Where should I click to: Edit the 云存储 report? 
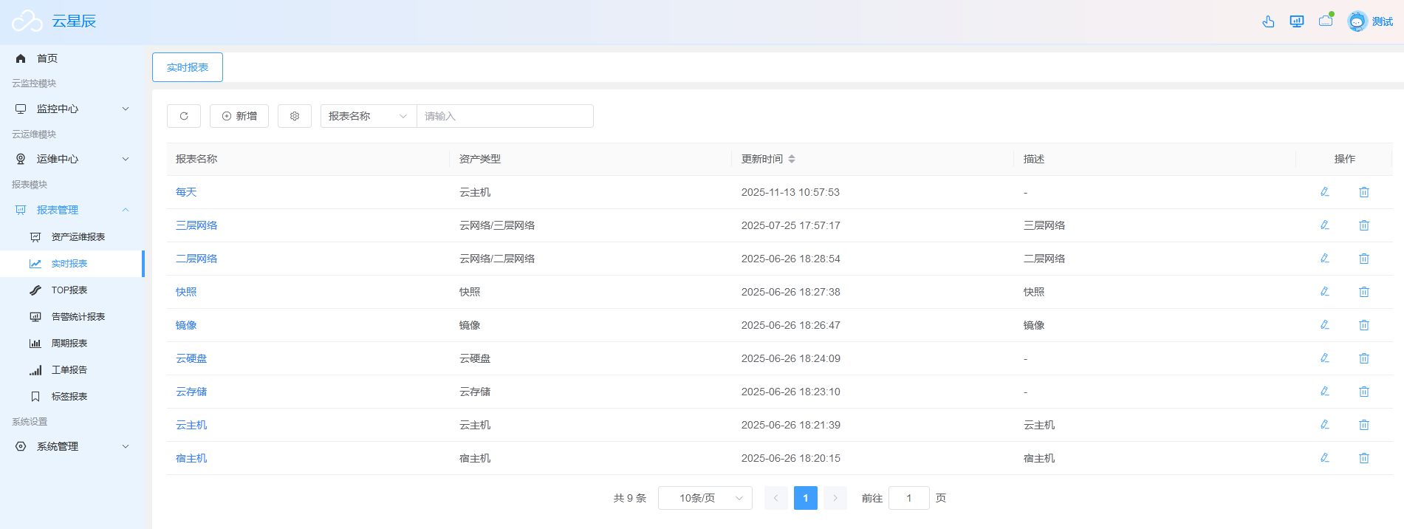point(1324,392)
